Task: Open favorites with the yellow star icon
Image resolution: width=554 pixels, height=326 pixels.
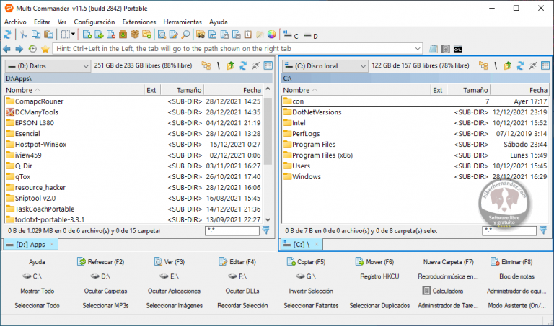Action: [x=45, y=49]
